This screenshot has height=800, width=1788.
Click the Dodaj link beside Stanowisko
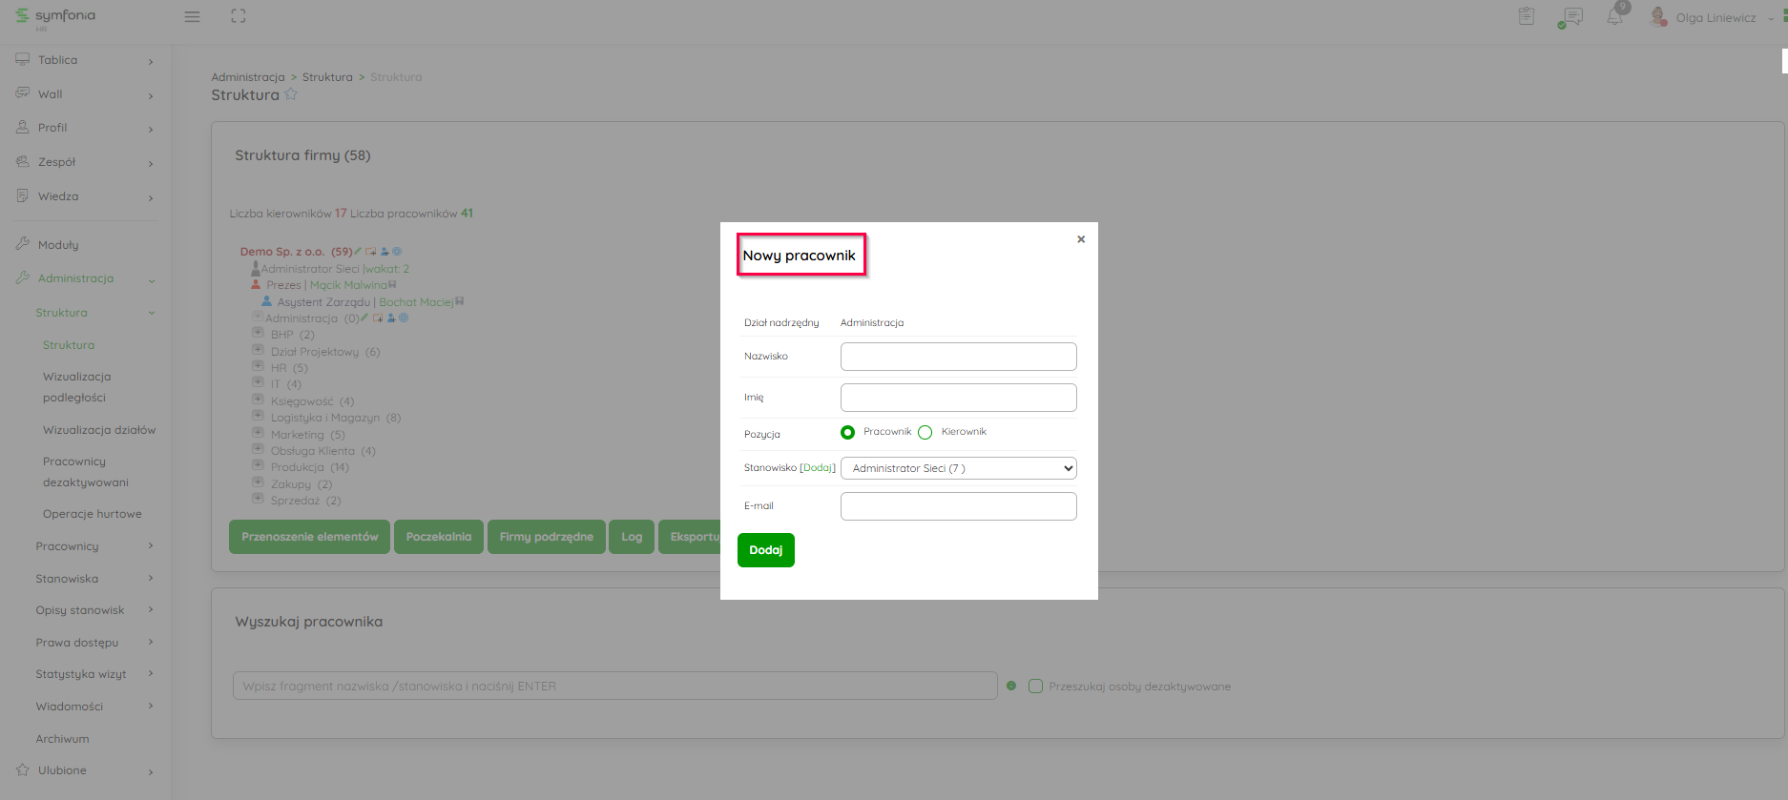pyautogui.click(x=818, y=468)
